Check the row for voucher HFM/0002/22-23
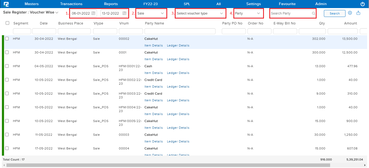369x168 pixels. point(7,80)
